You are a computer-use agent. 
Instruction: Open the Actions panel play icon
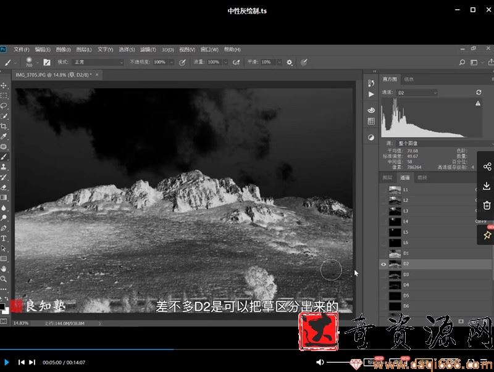coord(371,94)
